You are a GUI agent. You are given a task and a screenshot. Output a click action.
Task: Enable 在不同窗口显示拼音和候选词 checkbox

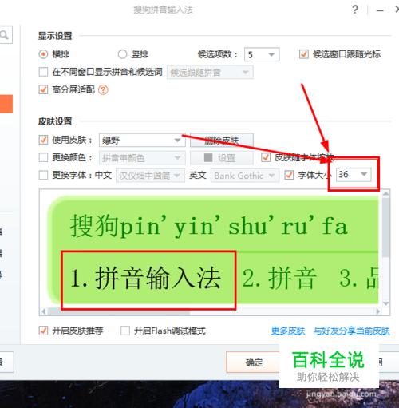point(43,72)
